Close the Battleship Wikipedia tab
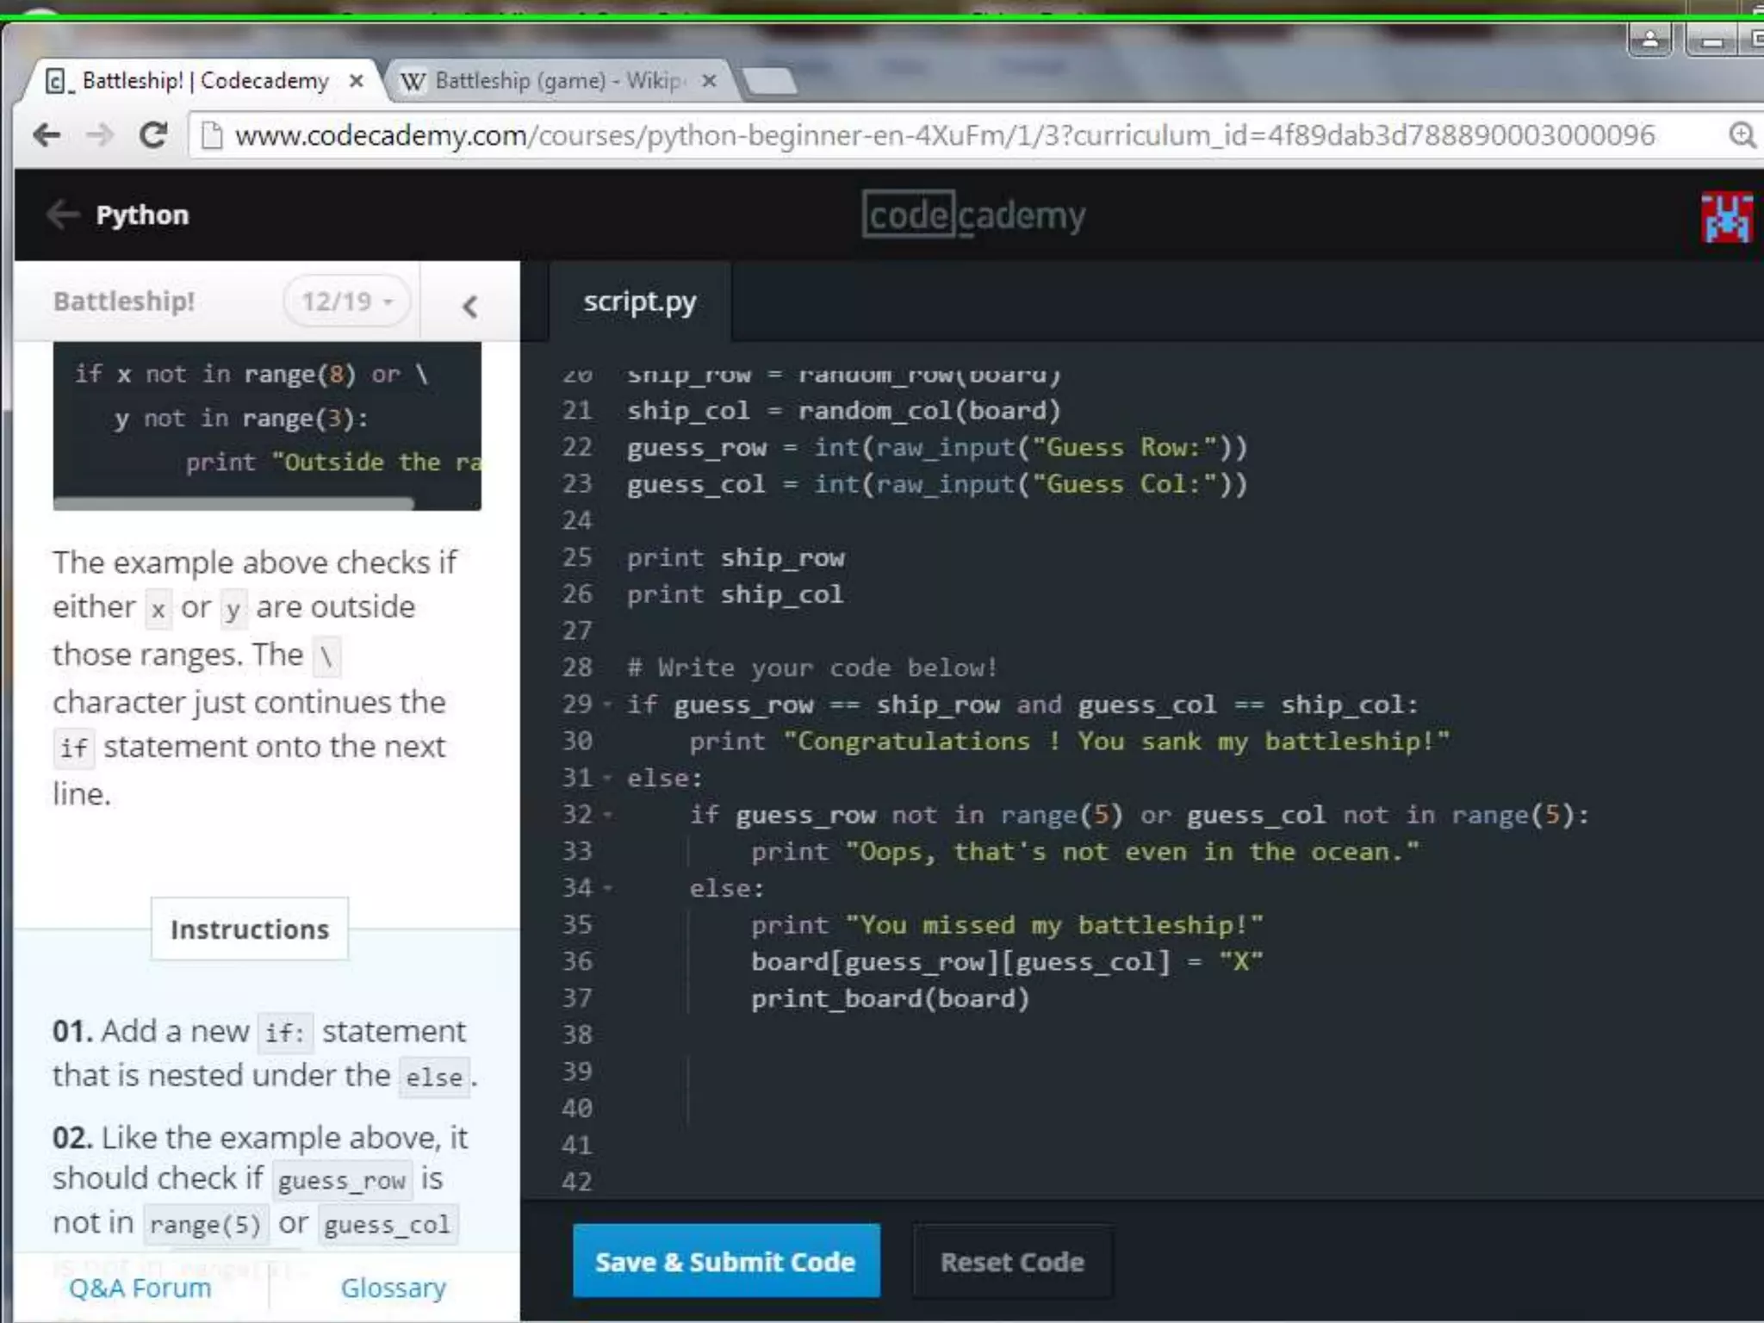 709,81
